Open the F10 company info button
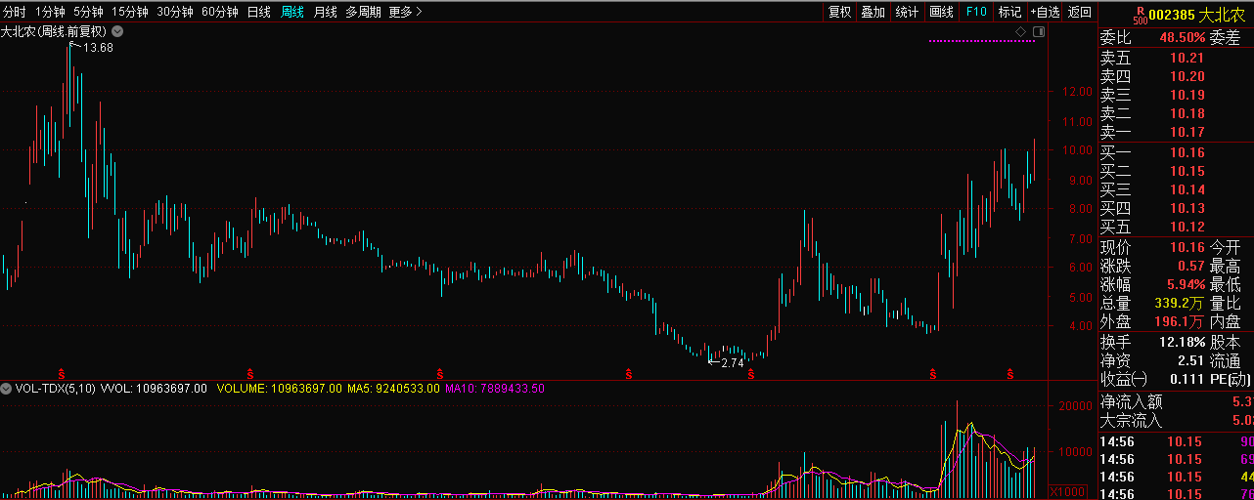 tap(975, 12)
